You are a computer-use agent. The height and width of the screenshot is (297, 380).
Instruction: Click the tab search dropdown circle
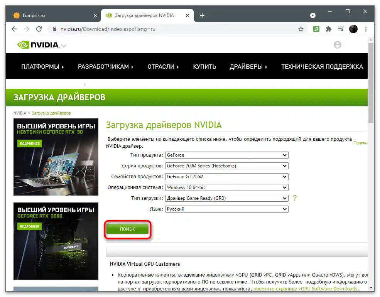tap(313, 15)
